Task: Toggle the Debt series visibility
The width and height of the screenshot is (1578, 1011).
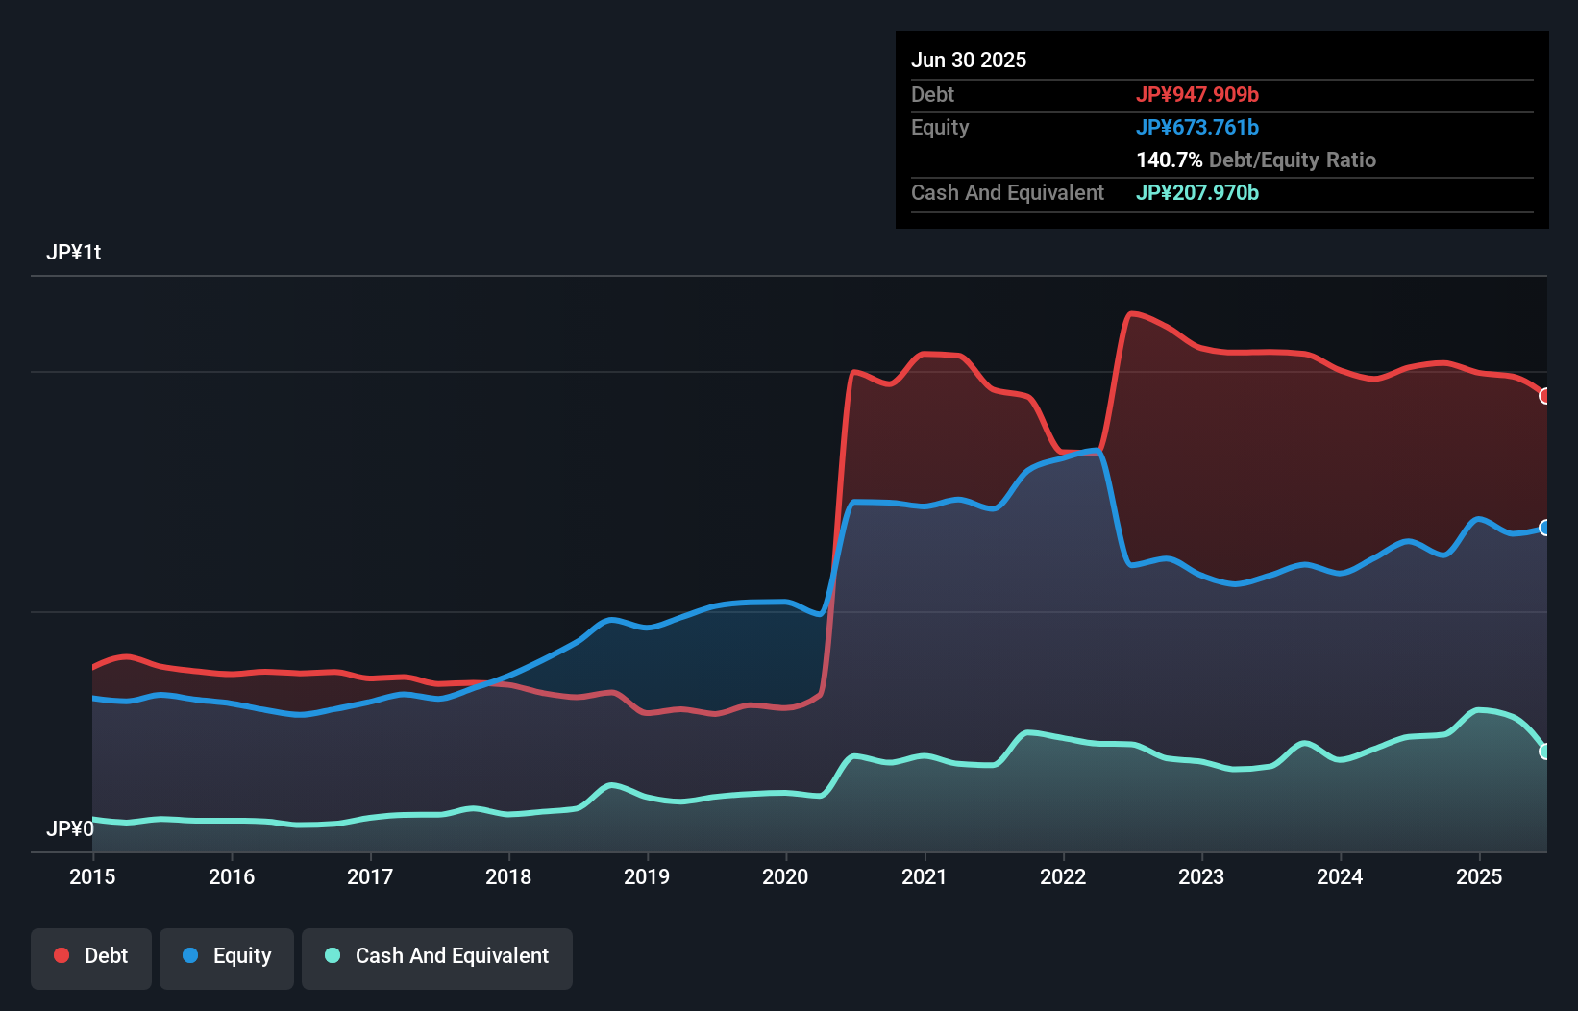Action: [91, 957]
